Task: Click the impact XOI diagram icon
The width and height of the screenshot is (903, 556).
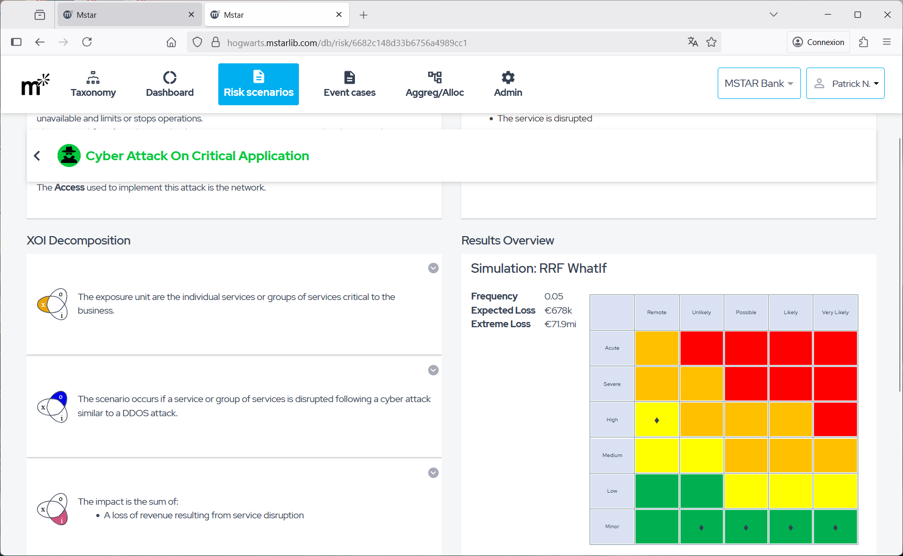Action: pos(53,509)
